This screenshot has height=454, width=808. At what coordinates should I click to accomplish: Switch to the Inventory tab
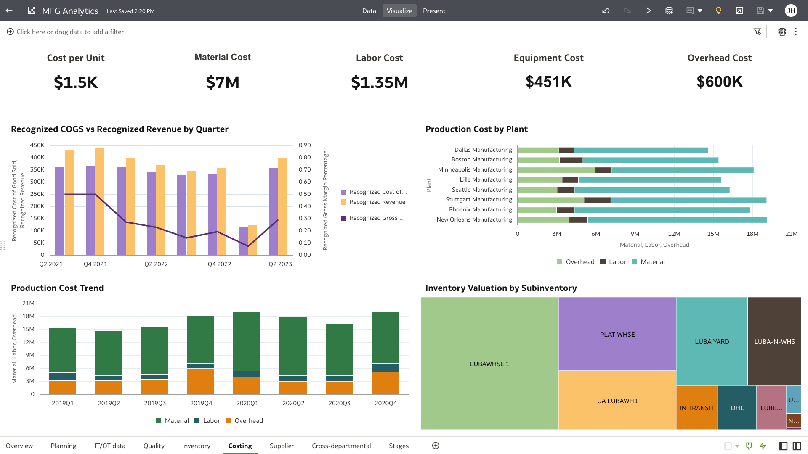point(196,446)
